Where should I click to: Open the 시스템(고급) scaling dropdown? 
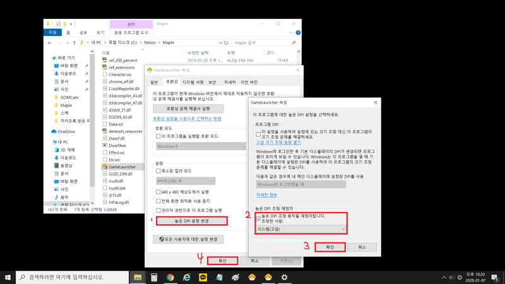point(301,229)
